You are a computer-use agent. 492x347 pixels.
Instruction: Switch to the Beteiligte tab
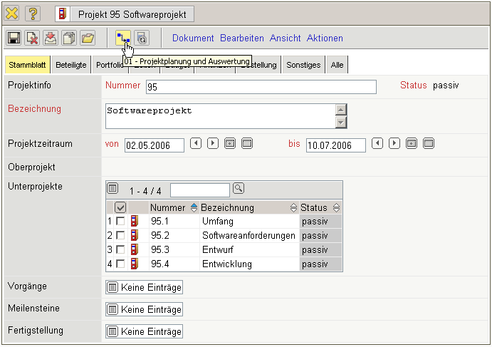[71, 65]
